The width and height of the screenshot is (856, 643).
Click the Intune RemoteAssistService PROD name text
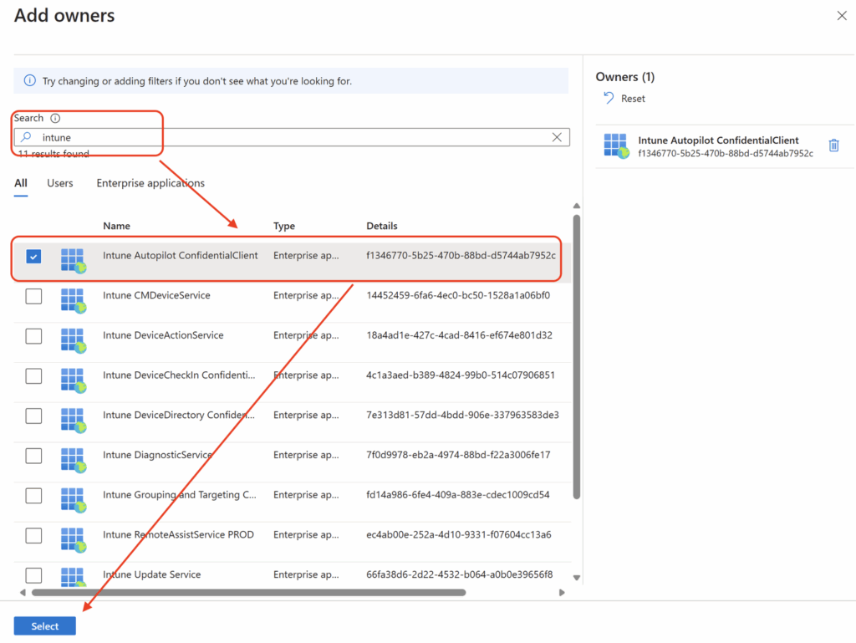179,534
